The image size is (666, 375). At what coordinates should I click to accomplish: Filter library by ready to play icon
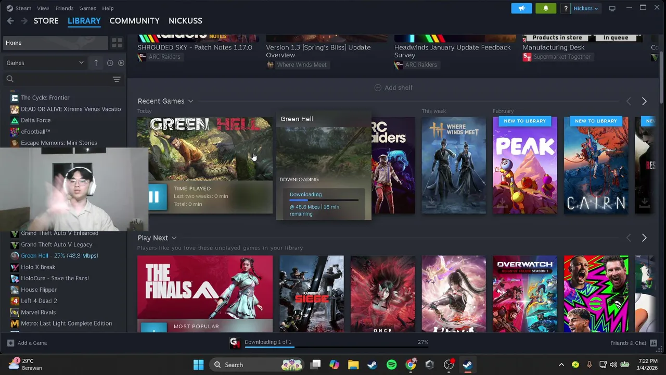click(x=121, y=63)
